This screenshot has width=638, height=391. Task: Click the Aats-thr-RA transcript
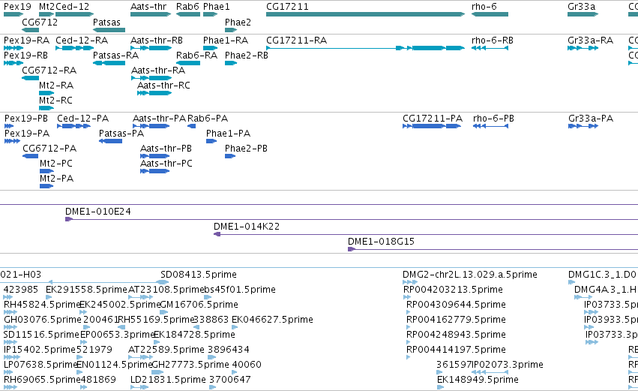[x=151, y=78]
